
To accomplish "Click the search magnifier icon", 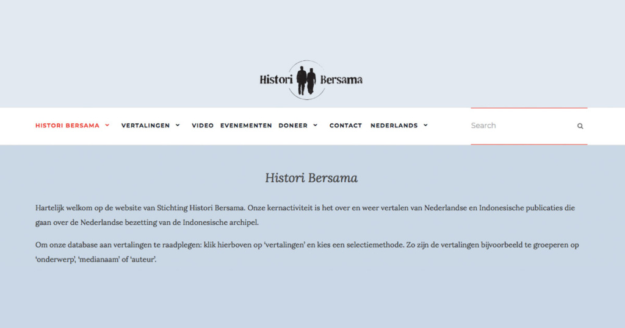I will coord(580,126).
